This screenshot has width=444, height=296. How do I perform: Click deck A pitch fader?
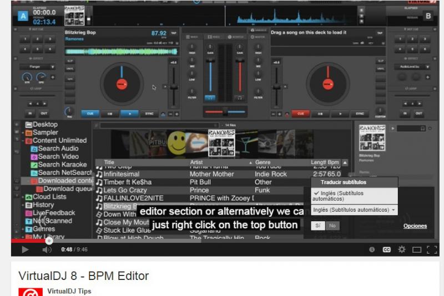click(x=174, y=88)
